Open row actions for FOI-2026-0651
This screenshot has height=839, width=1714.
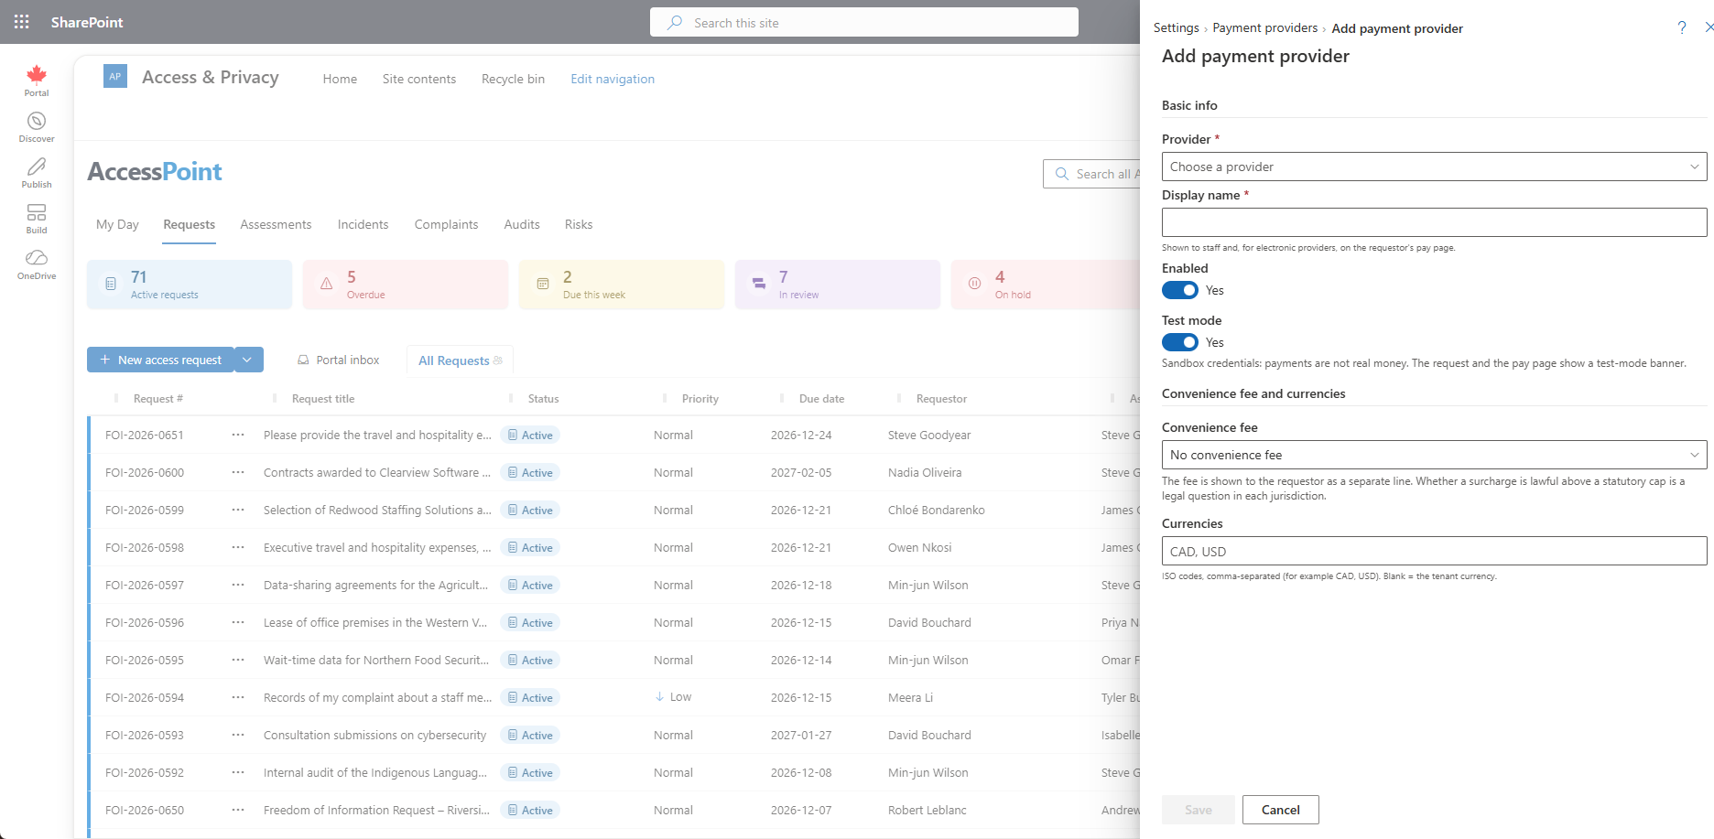pos(238,435)
